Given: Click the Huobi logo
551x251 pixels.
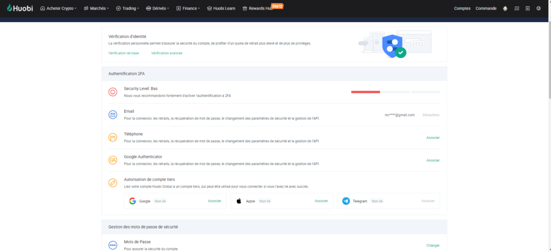Looking at the screenshot, I should pyautogui.click(x=19, y=9).
